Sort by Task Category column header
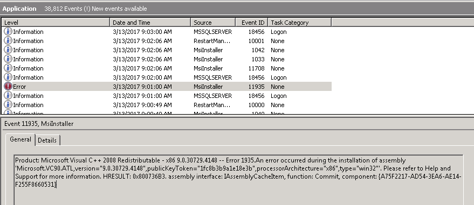The image size is (474, 205). 300,22
